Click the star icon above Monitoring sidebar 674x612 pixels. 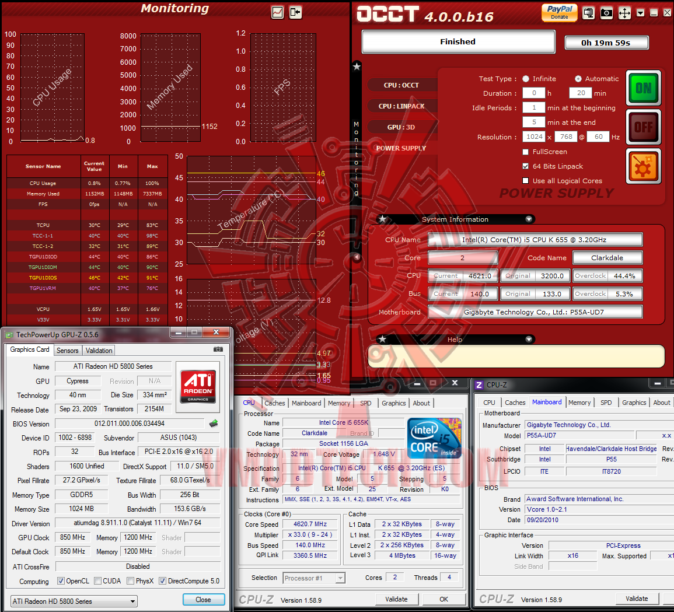coord(357,67)
